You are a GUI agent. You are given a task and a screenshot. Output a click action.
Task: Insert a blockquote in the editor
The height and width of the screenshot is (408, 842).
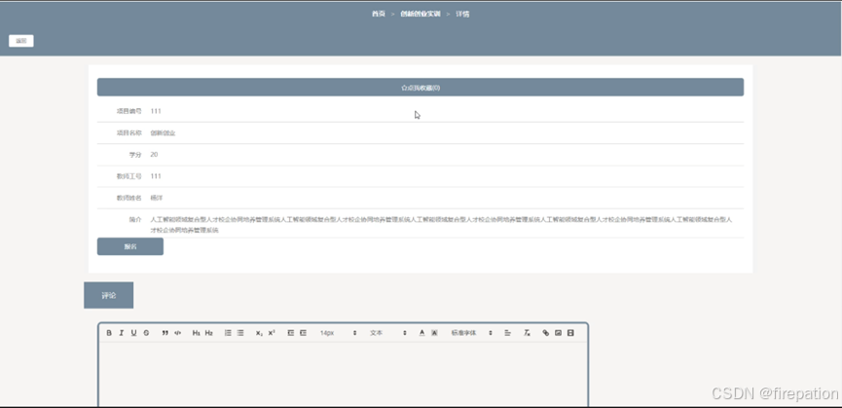click(165, 333)
